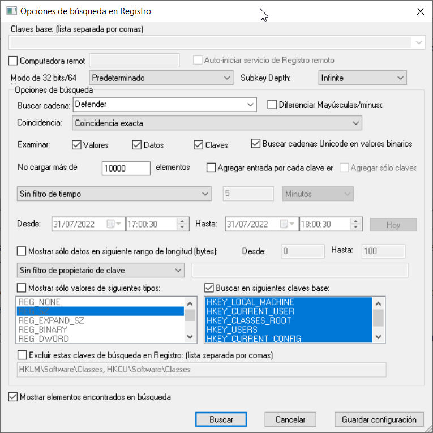Open the Claves base dropdown list

pos(419,42)
